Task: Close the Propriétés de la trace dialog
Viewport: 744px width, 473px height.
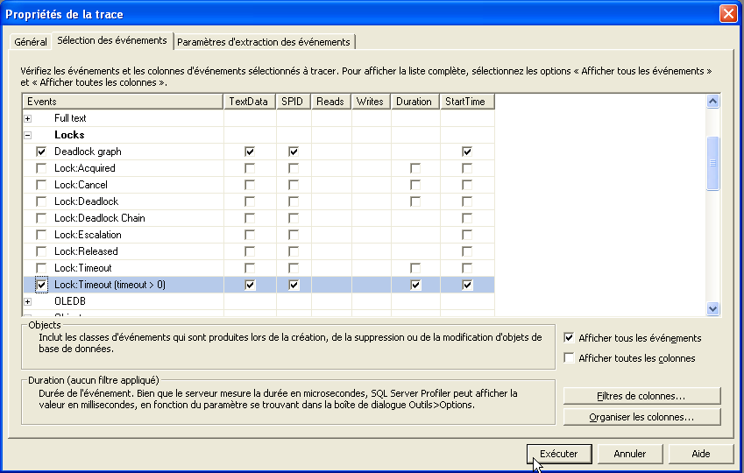Action: tap(727, 14)
